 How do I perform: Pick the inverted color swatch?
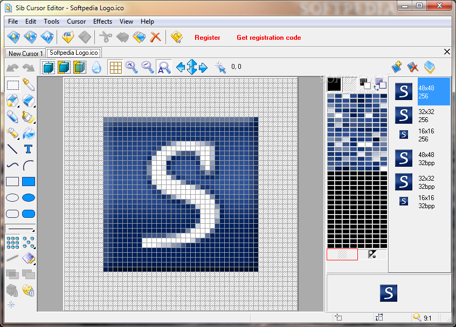tap(372, 254)
